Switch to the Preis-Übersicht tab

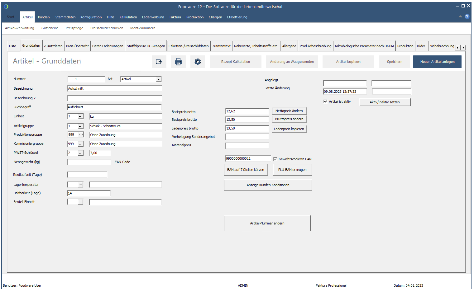pos(77,46)
